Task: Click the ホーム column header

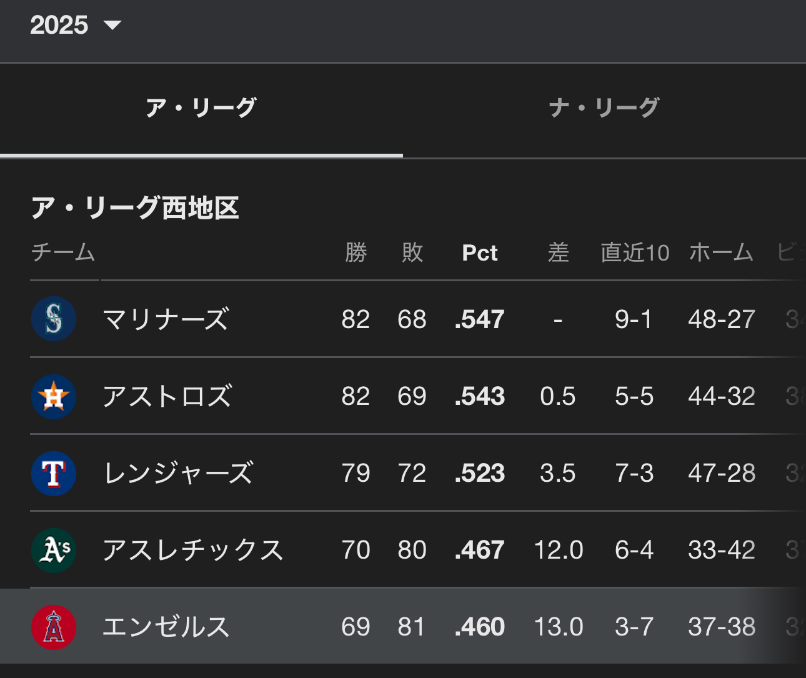Action: [x=721, y=252]
